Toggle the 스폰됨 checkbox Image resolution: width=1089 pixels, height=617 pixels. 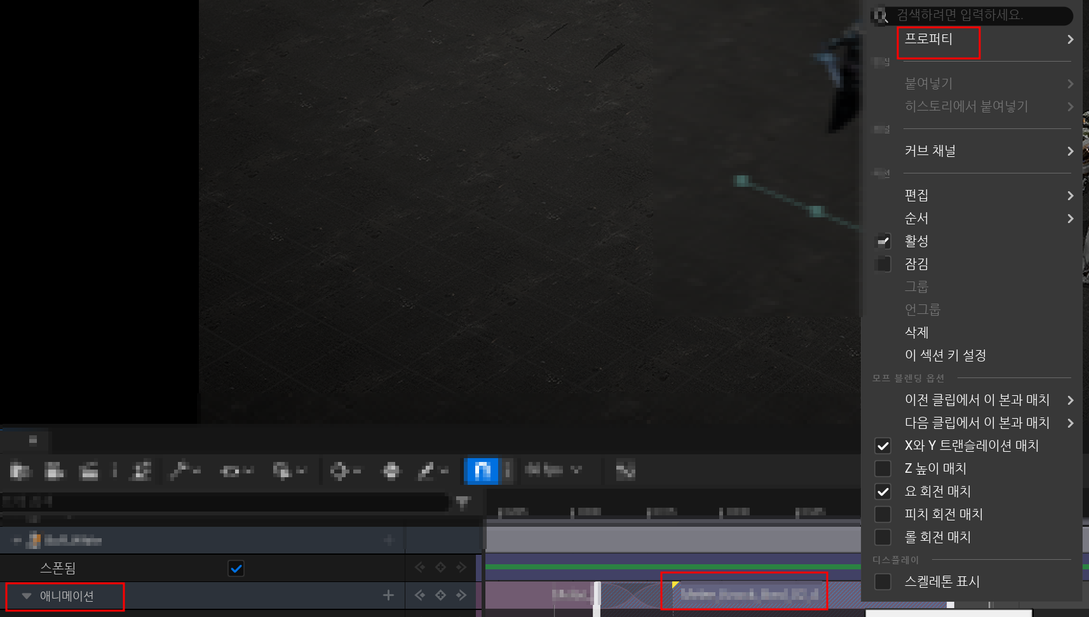pyautogui.click(x=236, y=568)
